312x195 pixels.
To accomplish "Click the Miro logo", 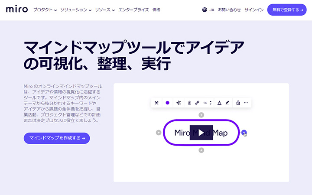I will click(x=17, y=10).
